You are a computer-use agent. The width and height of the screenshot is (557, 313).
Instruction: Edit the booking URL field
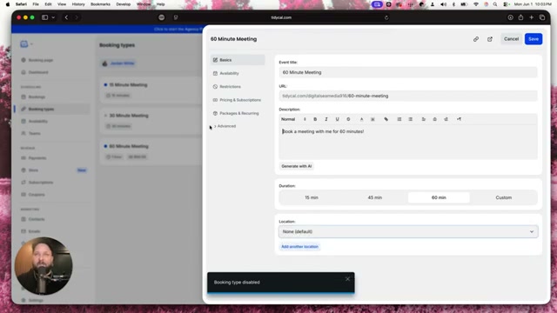click(408, 96)
